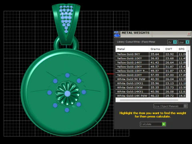The height and width of the screenshot is (144, 192).
Task: Sort by the Metal column header
Action: tap(132, 49)
